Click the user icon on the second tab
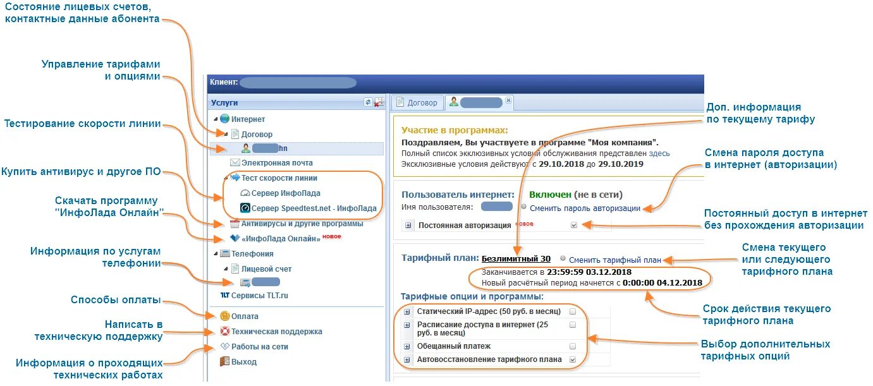873x386 pixels. coord(454,102)
